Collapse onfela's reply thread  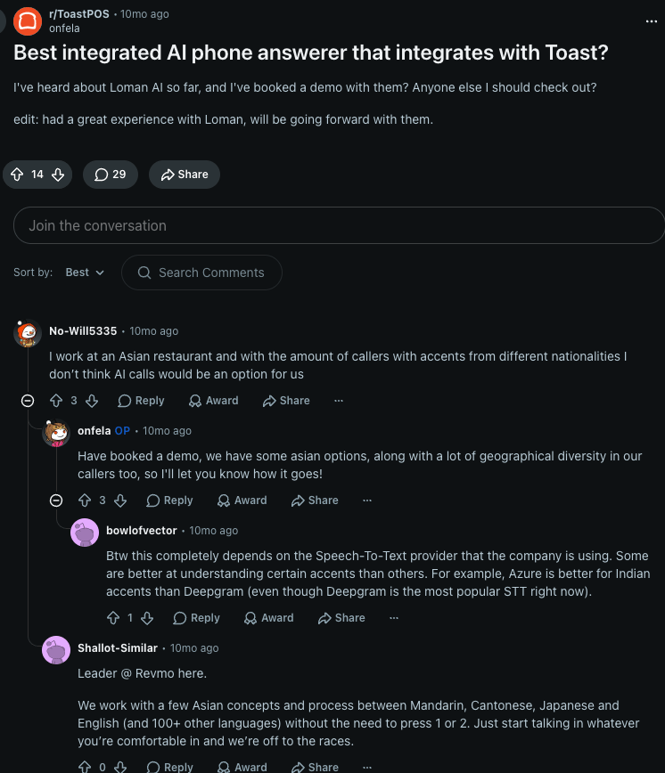56,500
